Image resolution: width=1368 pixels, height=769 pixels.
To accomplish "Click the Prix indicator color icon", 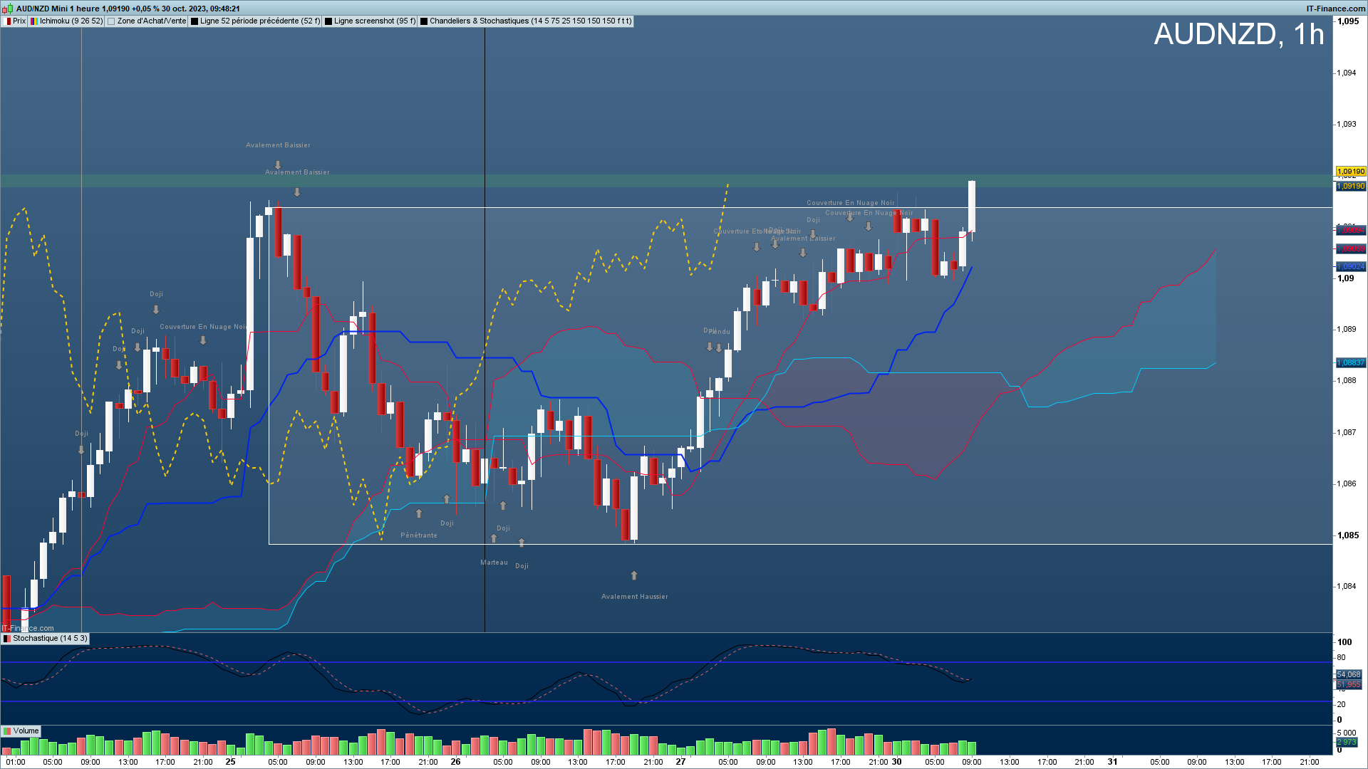I will pyautogui.click(x=8, y=21).
